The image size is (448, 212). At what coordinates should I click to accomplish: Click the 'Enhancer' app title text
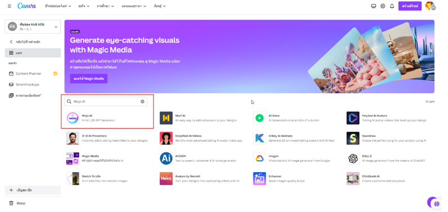[x=275, y=176]
